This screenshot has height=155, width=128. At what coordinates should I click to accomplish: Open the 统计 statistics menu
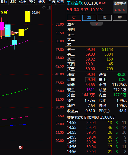(x=23, y=2)
